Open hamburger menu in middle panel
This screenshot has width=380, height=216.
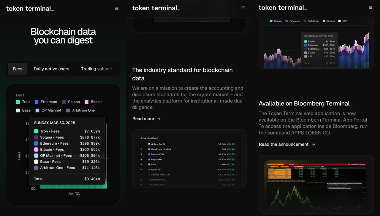243,8
